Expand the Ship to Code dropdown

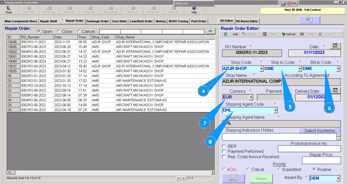click(x=300, y=68)
